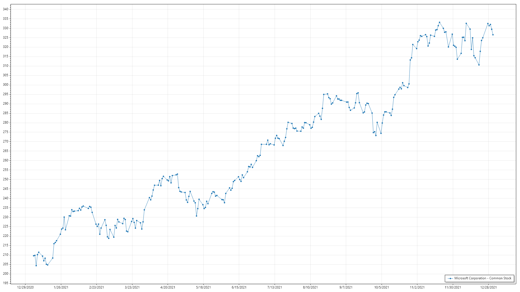Click the 9/7/2021 x-axis date label
The image size is (520, 292).
point(346,287)
